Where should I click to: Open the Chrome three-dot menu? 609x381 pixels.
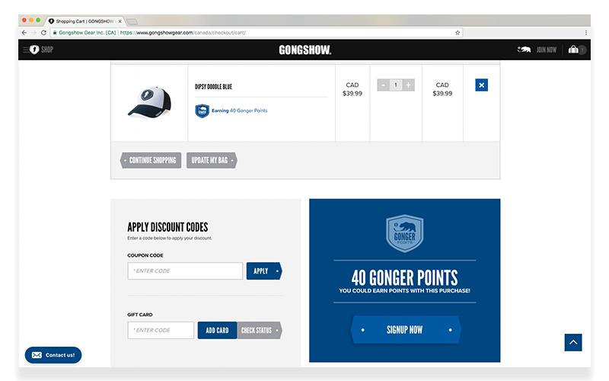(x=585, y=33)
